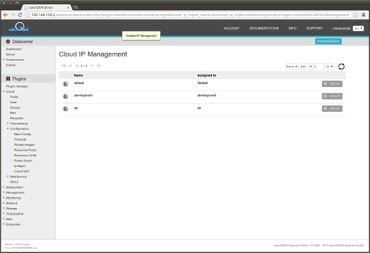The image size is (370, 253).
Task: Open cloud User sidebar link
Action: [13, 102]
